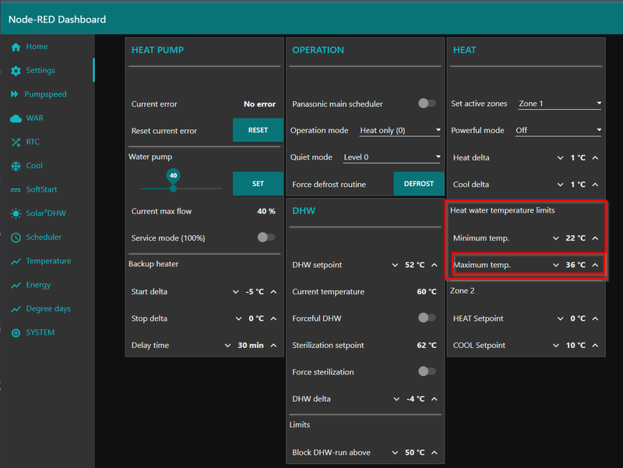Go to the Degree days page
623x468 pixels.
coord(48,308)
